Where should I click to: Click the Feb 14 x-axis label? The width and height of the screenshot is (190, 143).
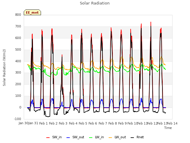[172, 123]
